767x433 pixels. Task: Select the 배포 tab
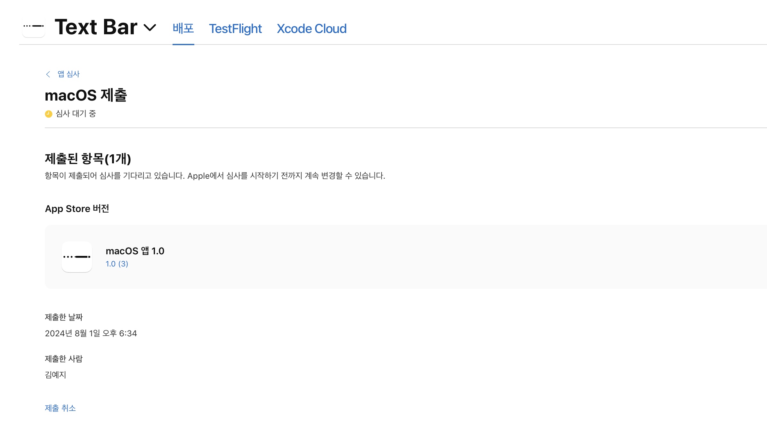(183, 29)
